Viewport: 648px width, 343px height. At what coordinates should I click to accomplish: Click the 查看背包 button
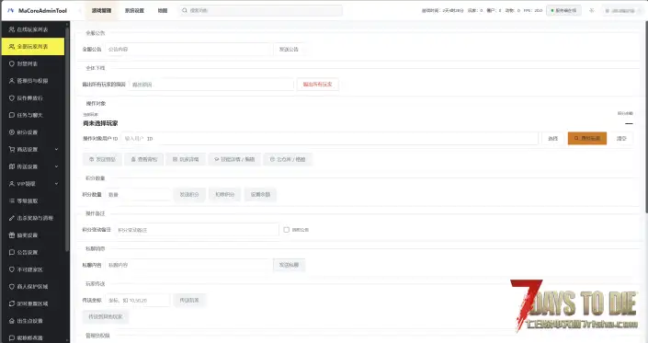[144, 159]
